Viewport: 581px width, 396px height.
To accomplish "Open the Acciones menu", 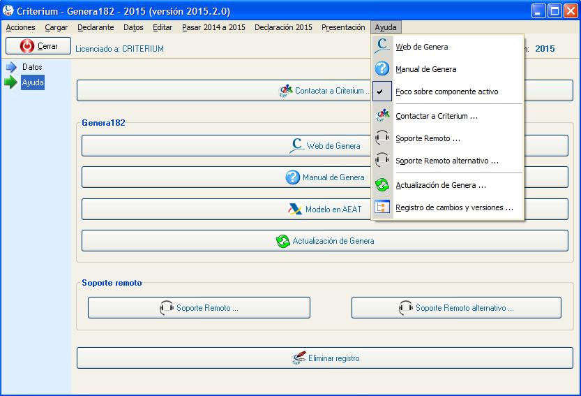I will (20, 27).
